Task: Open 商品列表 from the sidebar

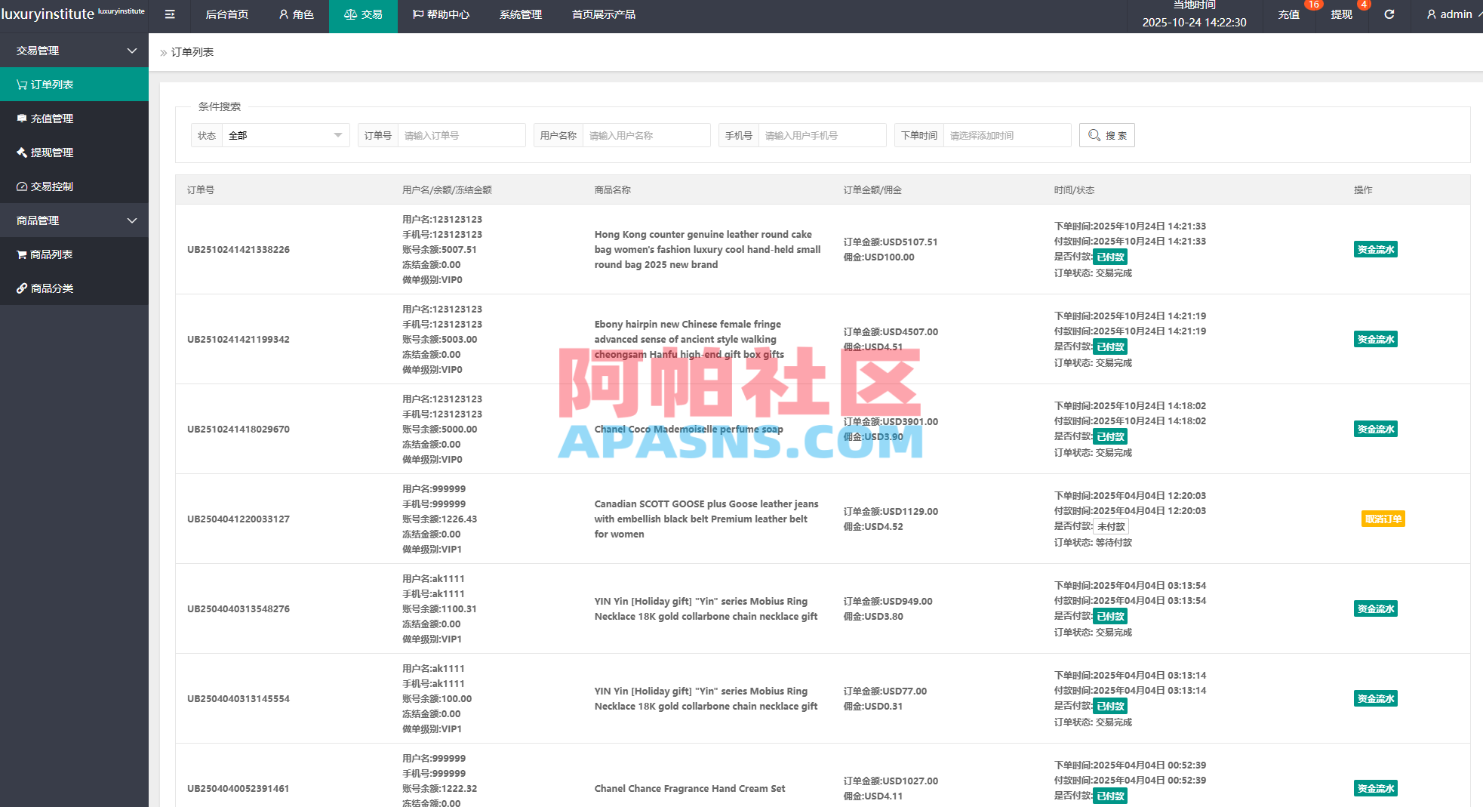Action: pyautogui.click(x=51, y=254)
